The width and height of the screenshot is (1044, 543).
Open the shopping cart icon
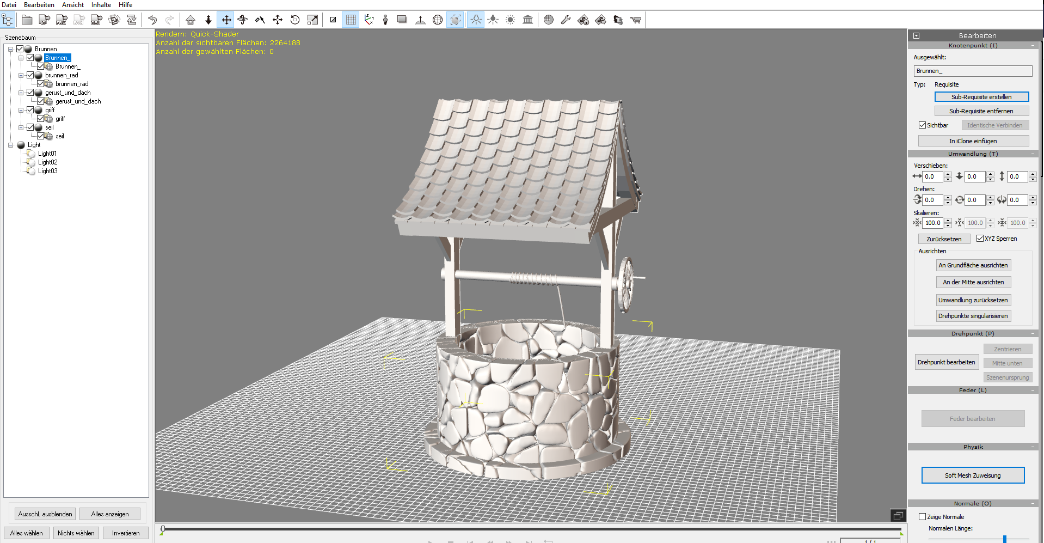point(635,20)
